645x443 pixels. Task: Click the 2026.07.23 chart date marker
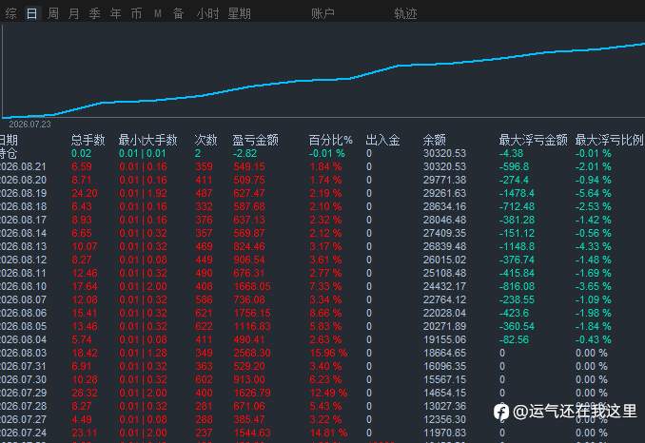pos(29,125)
